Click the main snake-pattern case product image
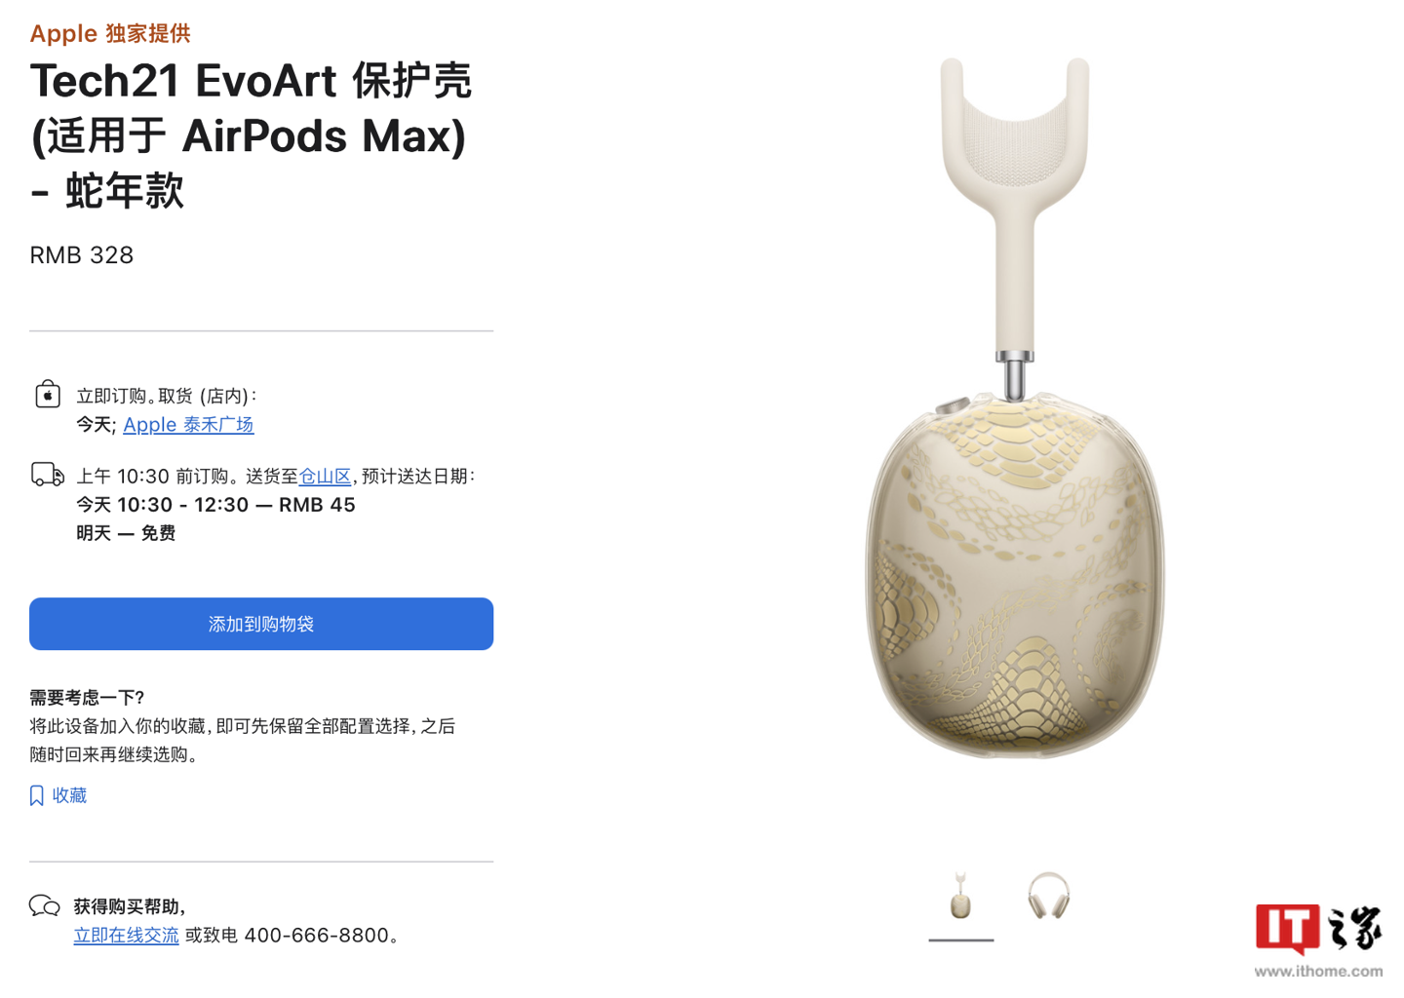The height and width of the screenshot is (998, 1404). tap(1015, 409)
